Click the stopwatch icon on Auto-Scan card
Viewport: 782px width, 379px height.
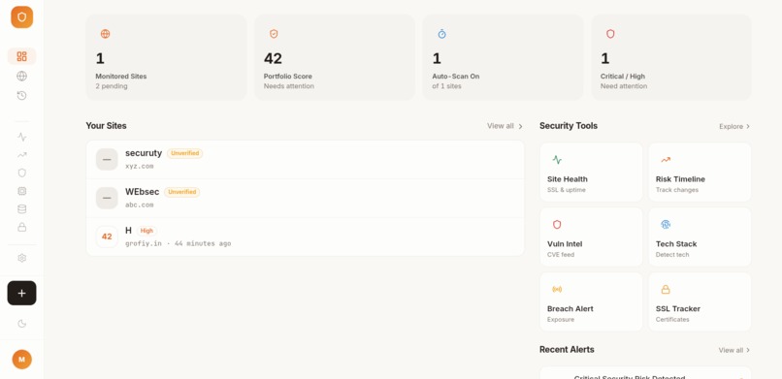pos(441,34)
